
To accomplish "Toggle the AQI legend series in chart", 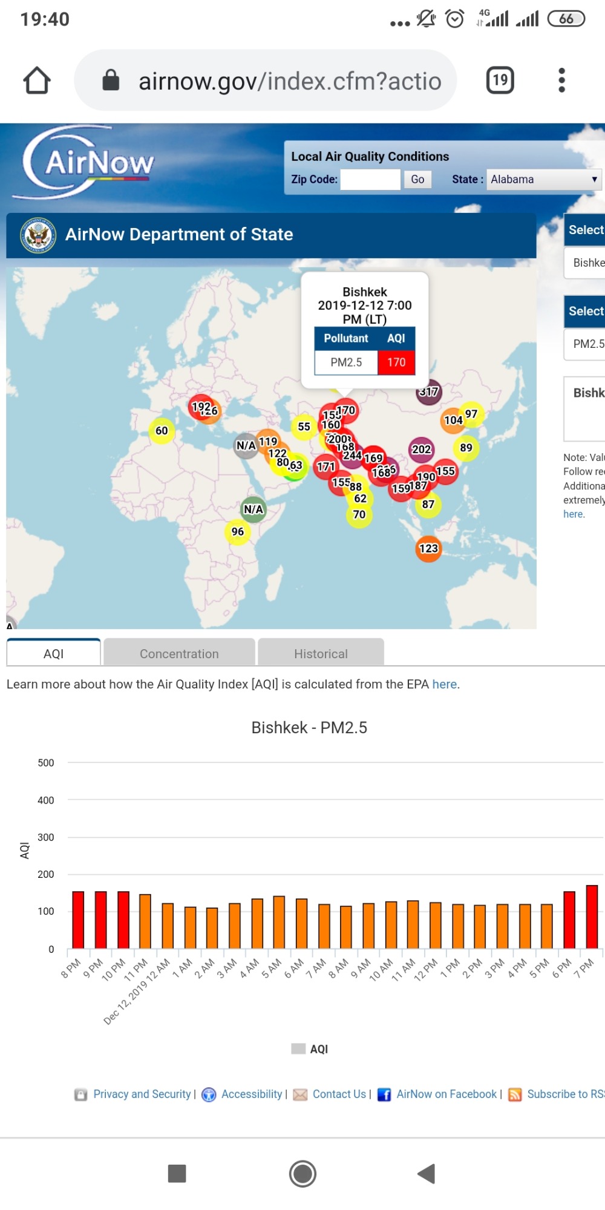I will pos(310,1049).
